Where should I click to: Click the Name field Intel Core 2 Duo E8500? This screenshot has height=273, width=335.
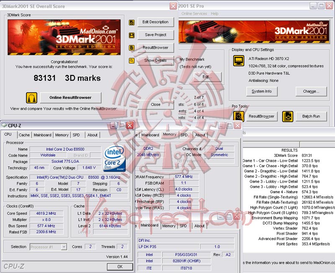[x=65, y=149]
